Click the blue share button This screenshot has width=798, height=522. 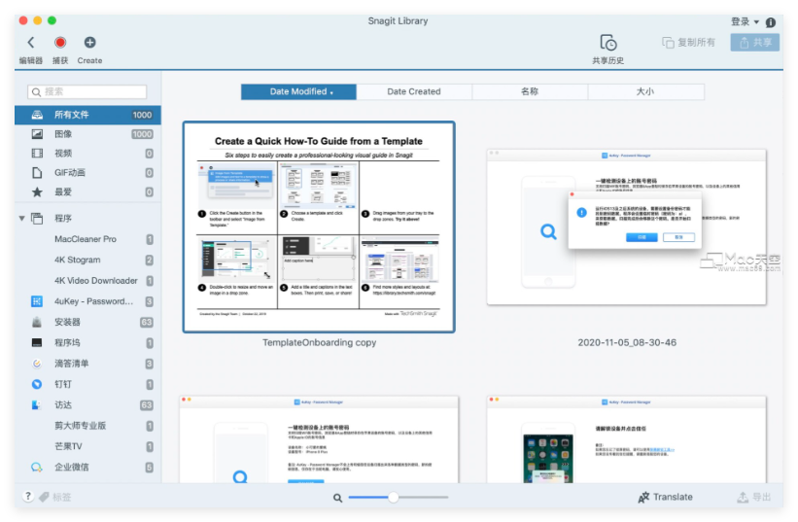pyautogui.click(x=755, y=42)
